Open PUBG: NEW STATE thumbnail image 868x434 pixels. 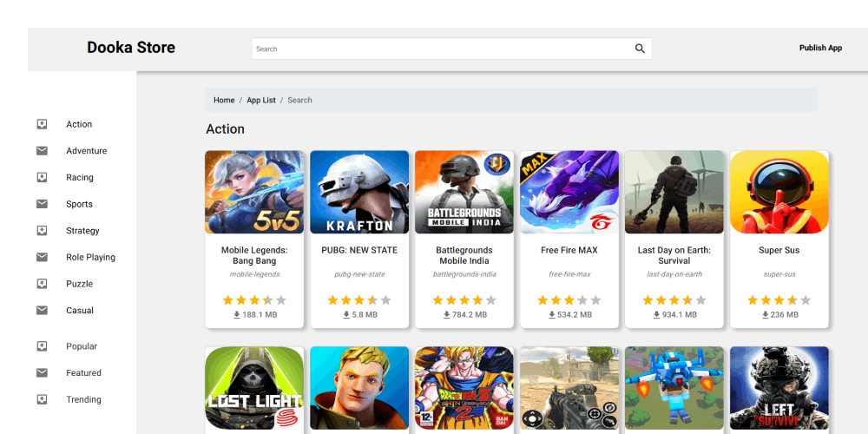click(359, 192)
